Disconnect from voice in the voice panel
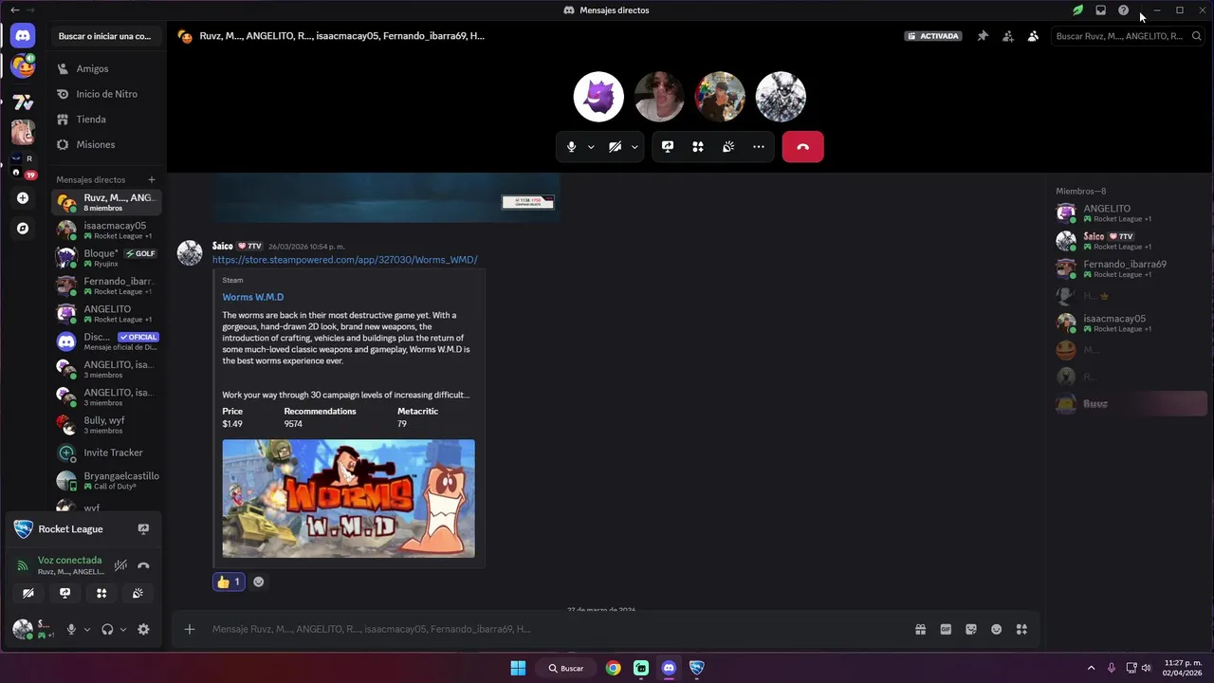Screen dimensions: 1214x683 point(143,565)
